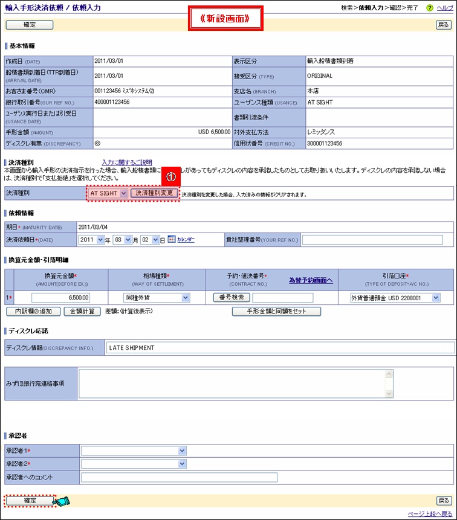Click the discrepancy ◎ mark in basic info
The height and width of the screenshot is (520, 457).
click(x=97, y=143)
